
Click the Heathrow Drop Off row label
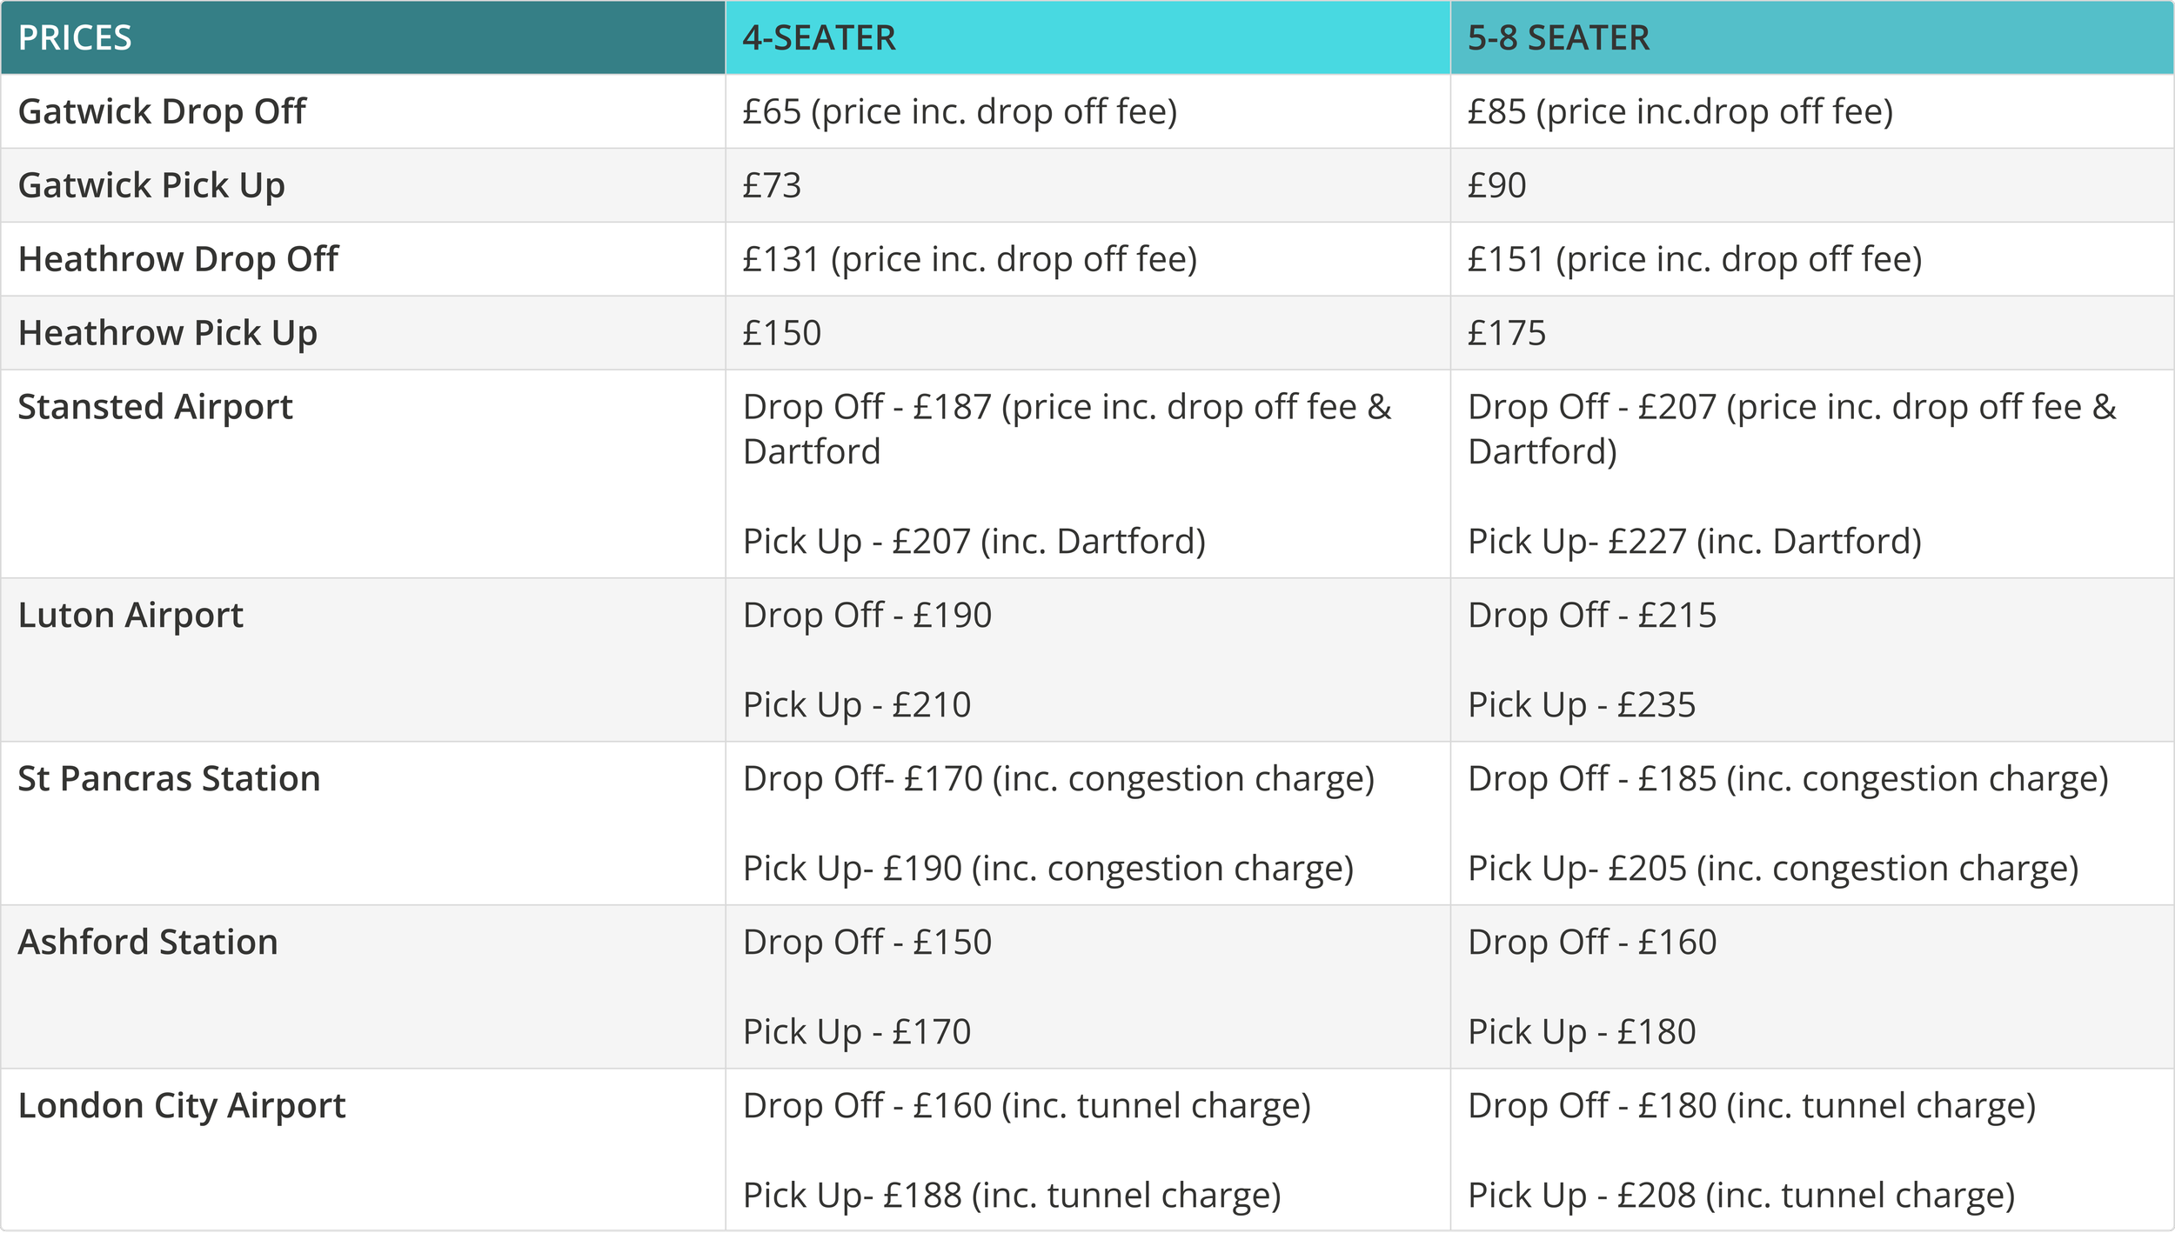[177, 259]
